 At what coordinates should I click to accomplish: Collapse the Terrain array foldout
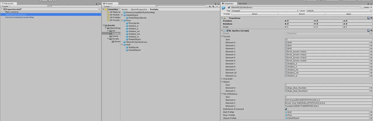(222, 36)
